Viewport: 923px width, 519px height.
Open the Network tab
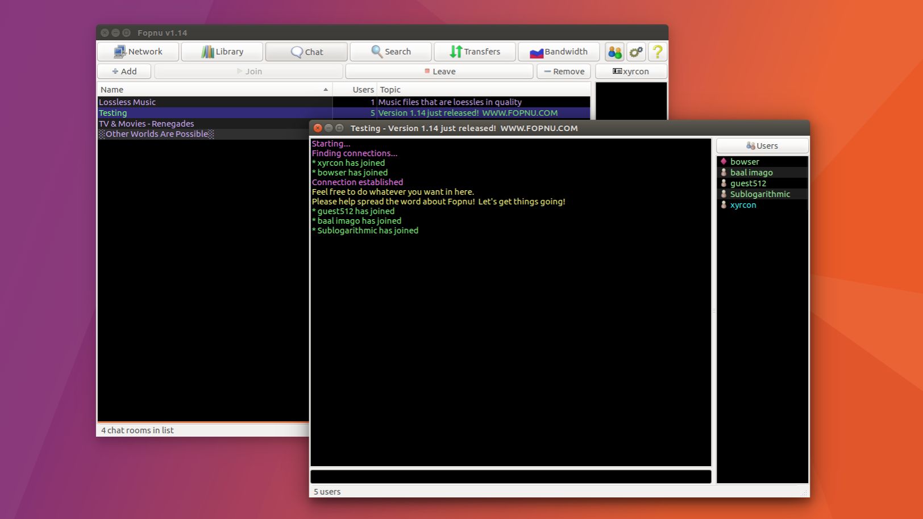[138, 52]
